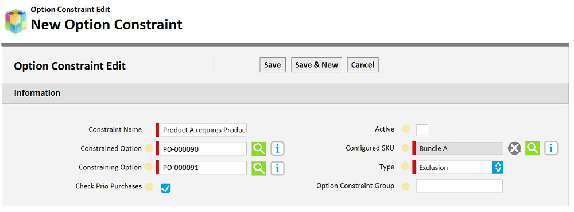
Task: Focus the Configured SKU Bundle A field
Action: point(459,148)
